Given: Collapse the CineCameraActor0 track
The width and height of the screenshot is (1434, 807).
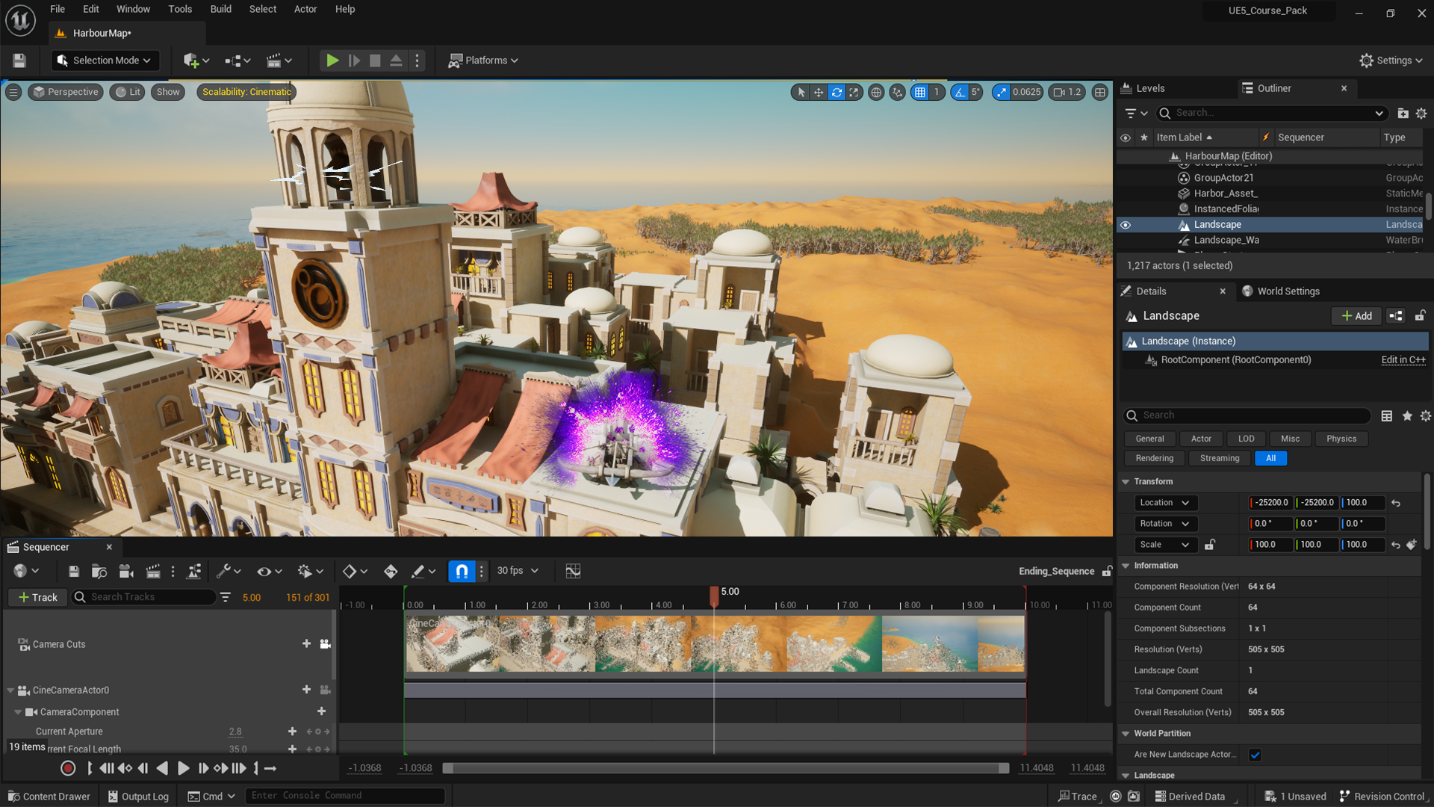Looking at the screenshot, I should point(10,690).
